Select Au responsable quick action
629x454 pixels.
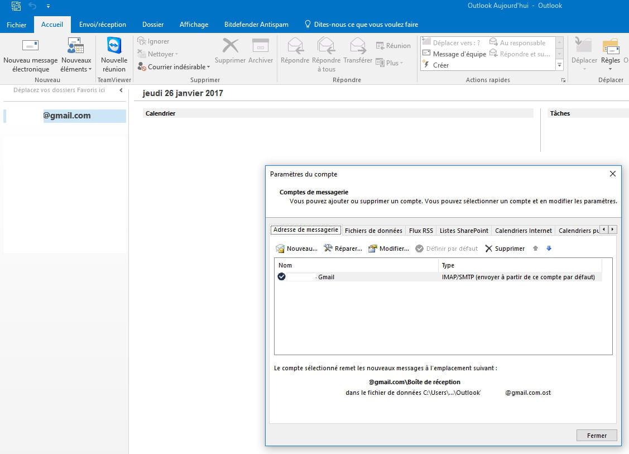(x=518, y=42)
